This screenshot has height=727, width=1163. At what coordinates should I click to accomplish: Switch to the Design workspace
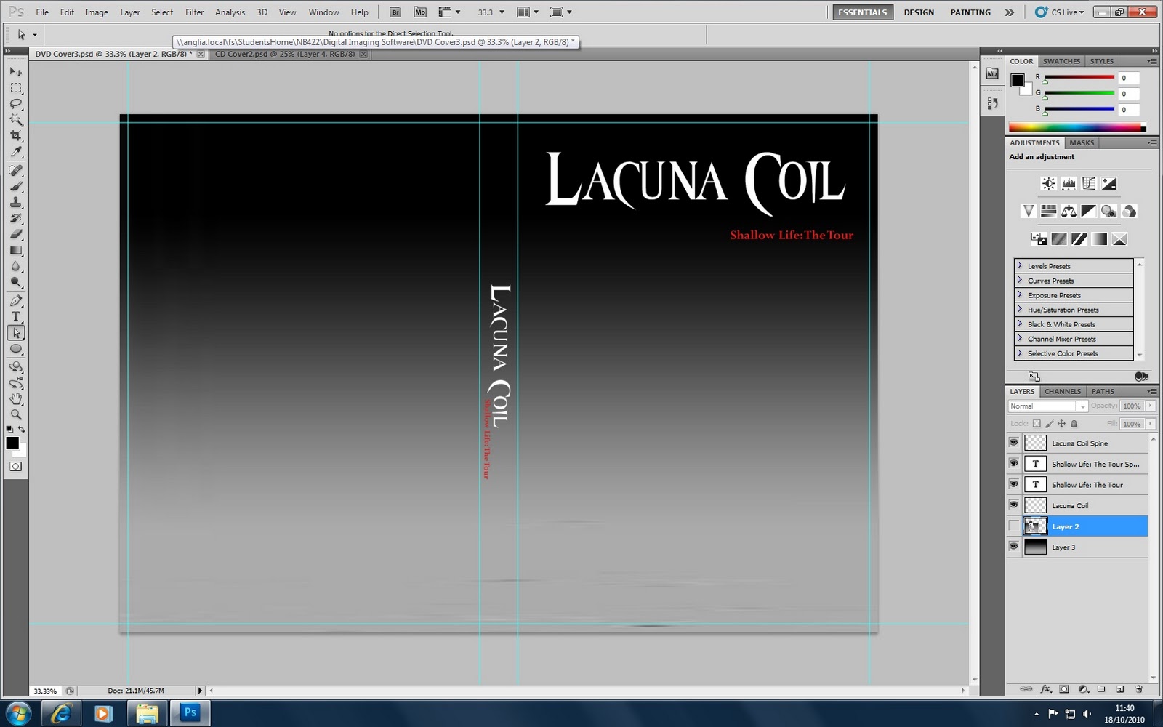[x=919, y=12]
